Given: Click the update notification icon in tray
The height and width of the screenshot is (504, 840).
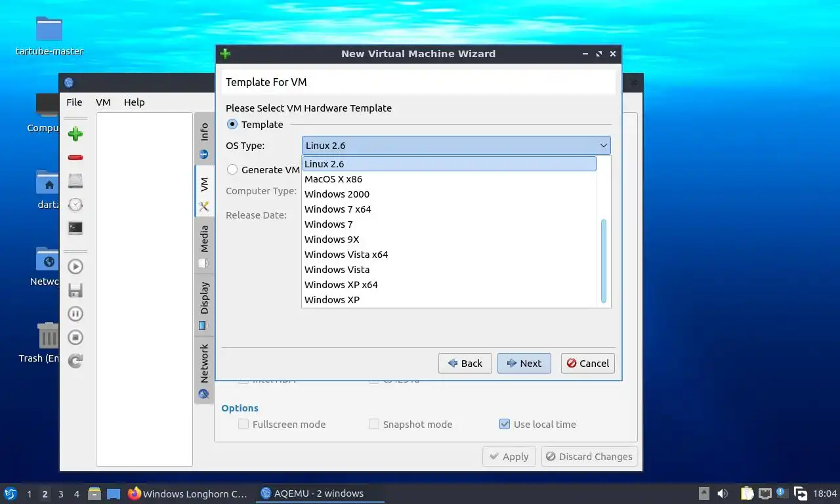Looking at the screenshot, I should [782, 493].
